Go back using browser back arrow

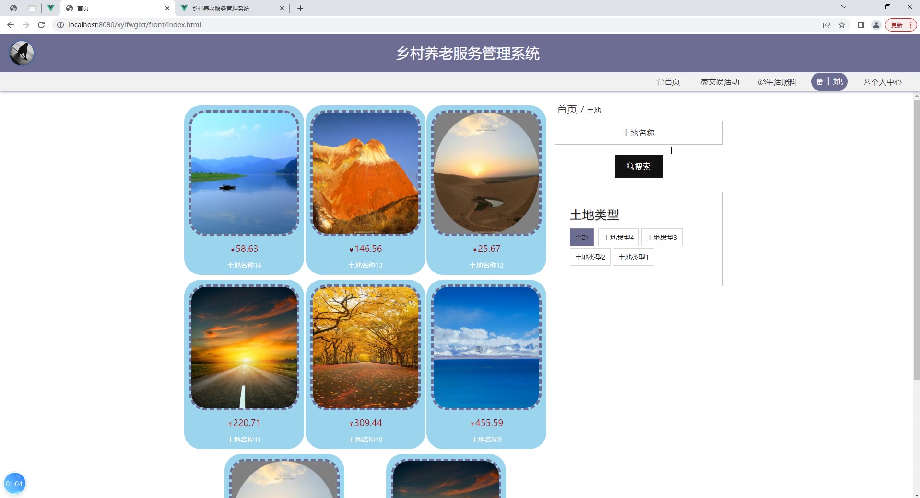point(11,25)
